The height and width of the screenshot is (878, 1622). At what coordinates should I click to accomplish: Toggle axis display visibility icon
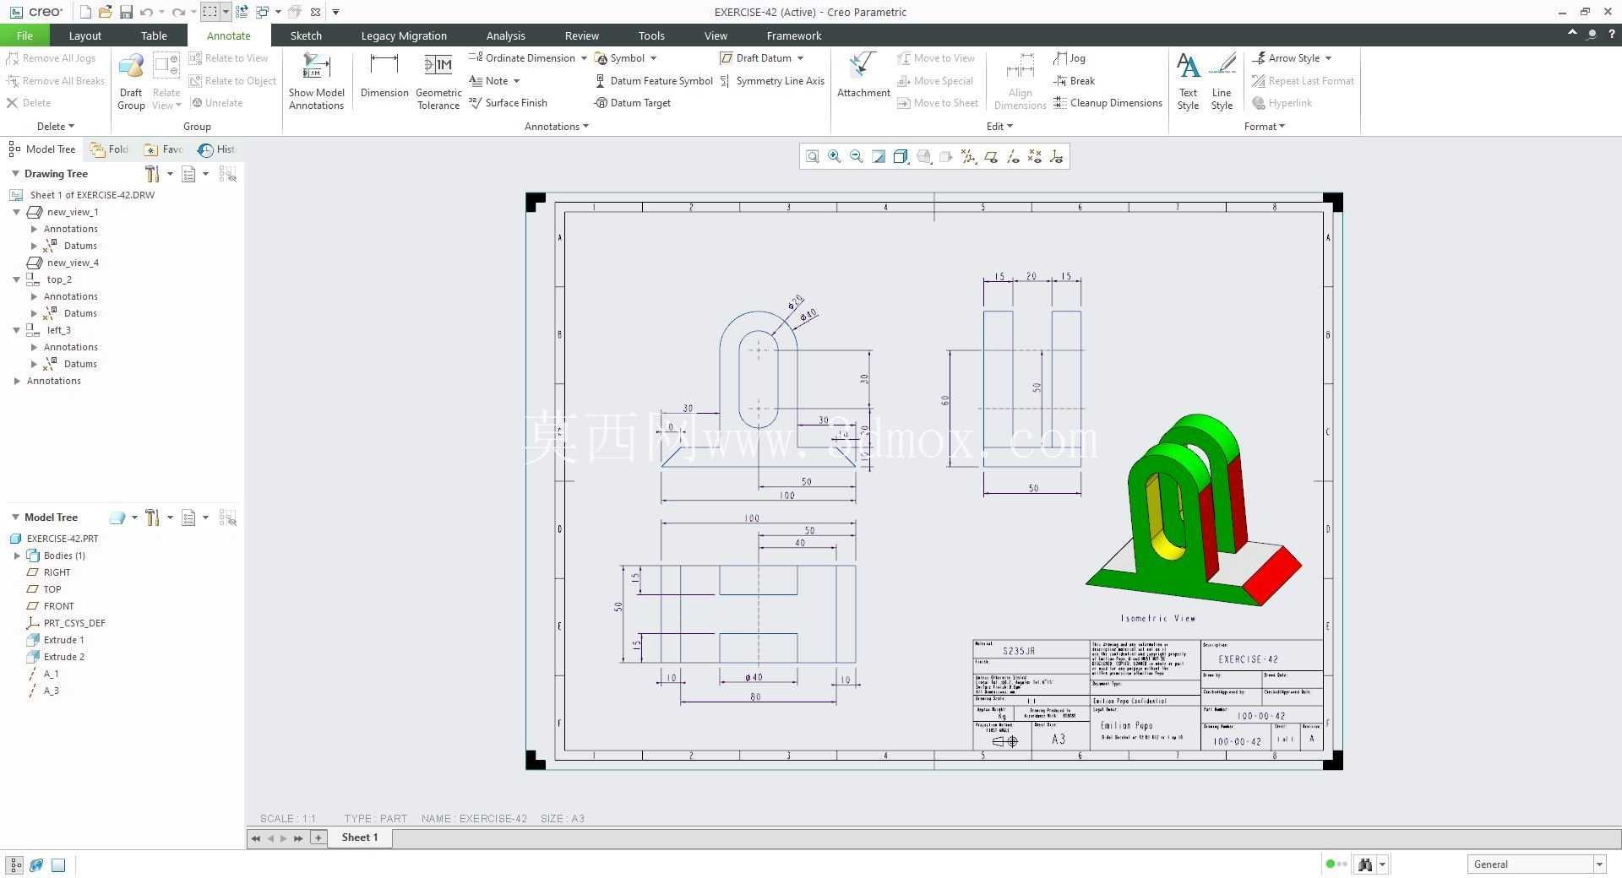tap(1013, 156)
